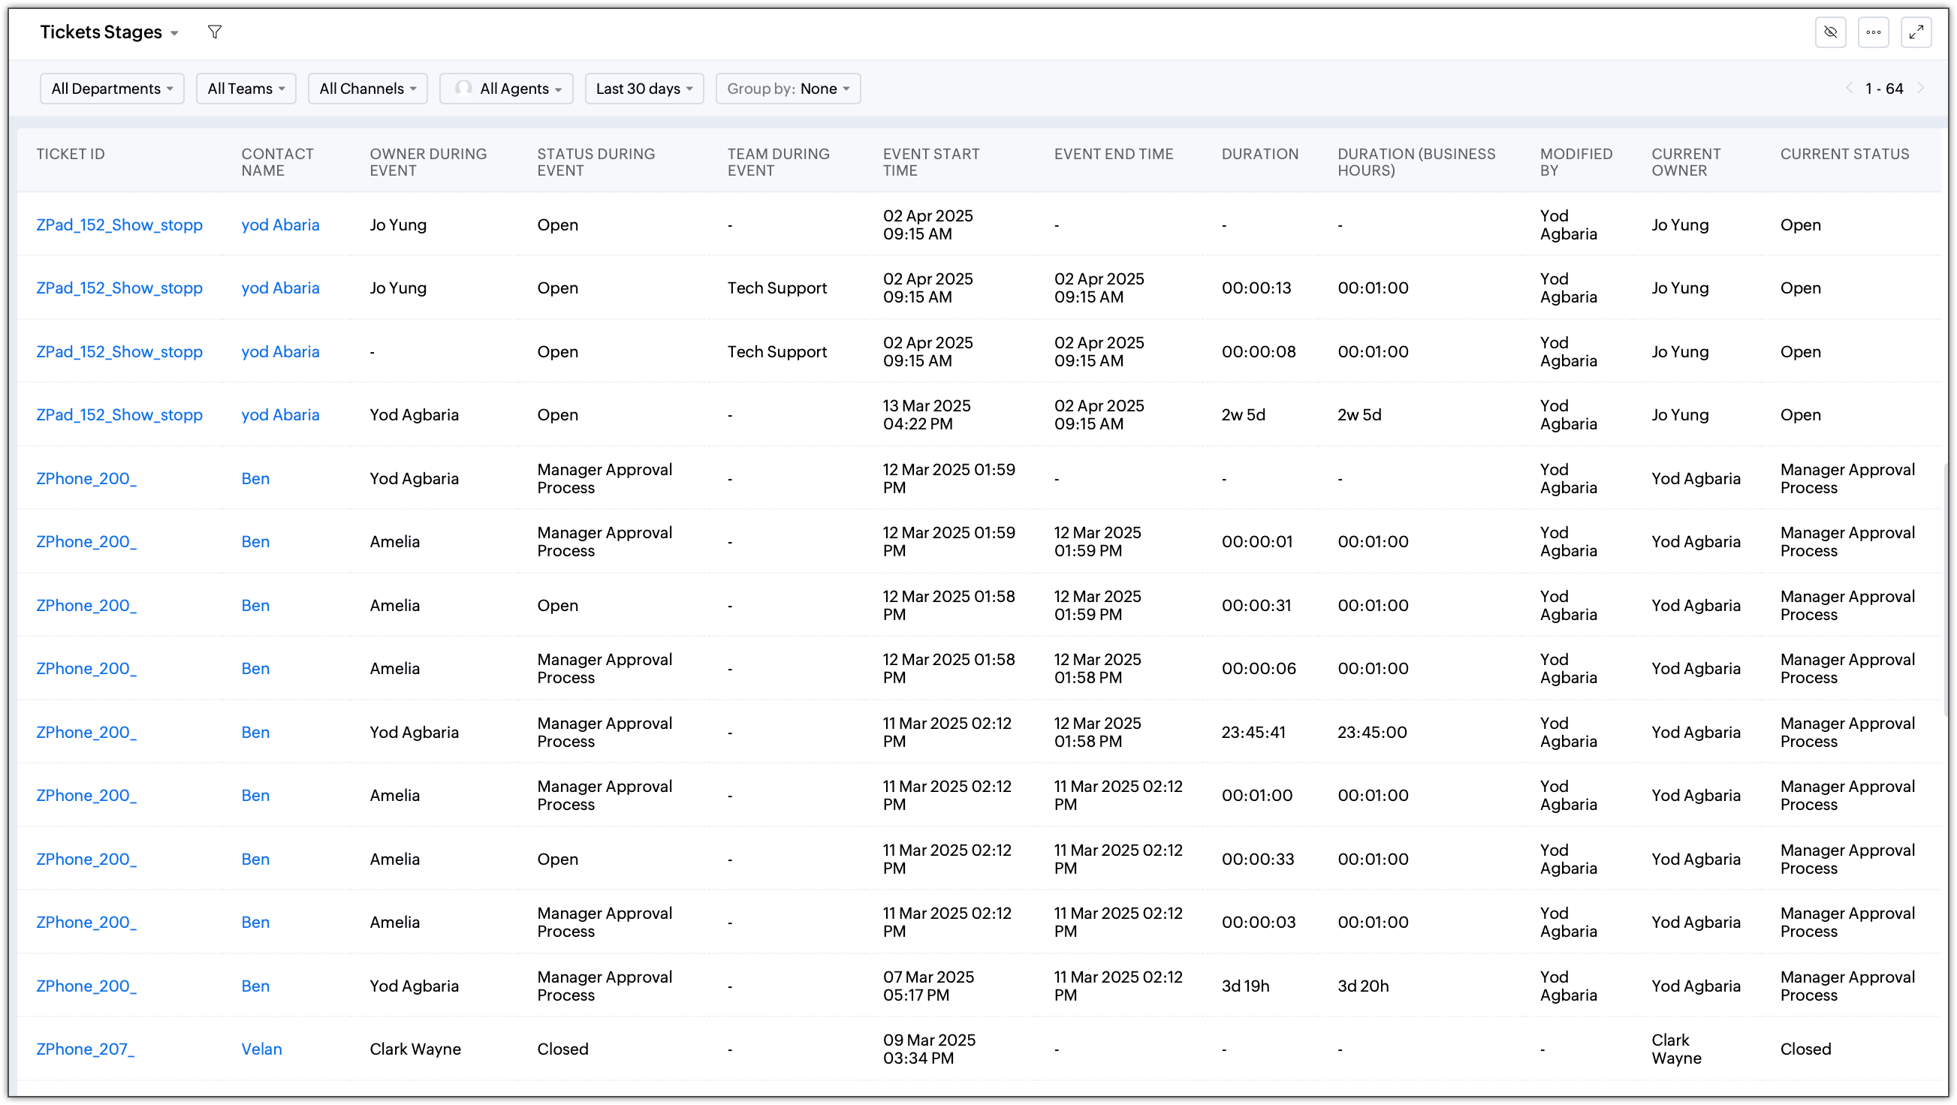
Task: Change Last 30 days date range
Action: click(644, 89)
